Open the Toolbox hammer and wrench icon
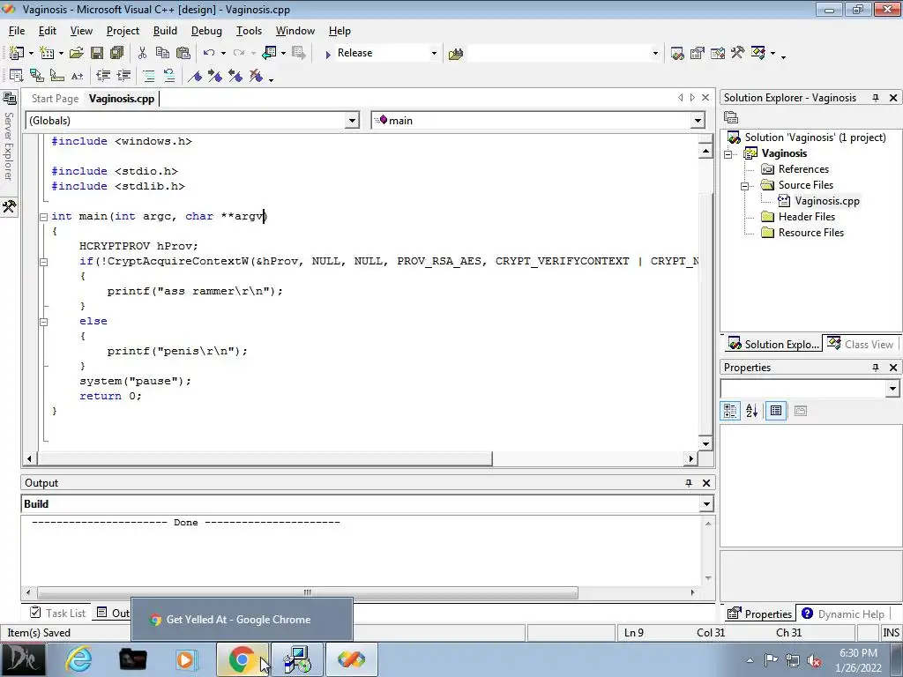Viewport: 903px width, 677px height. coord(738,53)
